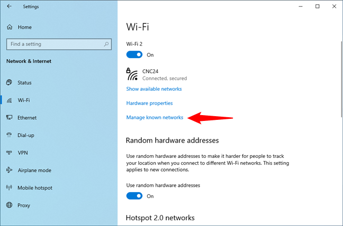Disable the random hardware addresses toggle

tap(134, 196)
